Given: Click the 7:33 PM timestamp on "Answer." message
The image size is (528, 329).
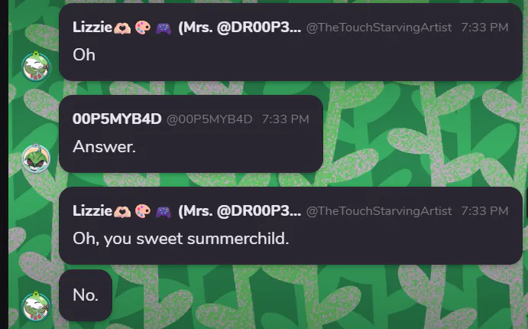Looking at the screenshot, I should [286, 119].
